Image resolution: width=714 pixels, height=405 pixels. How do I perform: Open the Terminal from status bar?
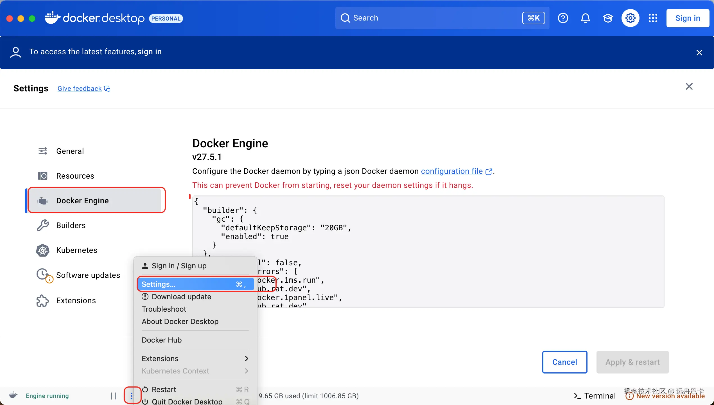[595, 396]
